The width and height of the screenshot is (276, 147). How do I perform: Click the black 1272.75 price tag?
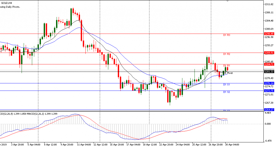[270, 91]
